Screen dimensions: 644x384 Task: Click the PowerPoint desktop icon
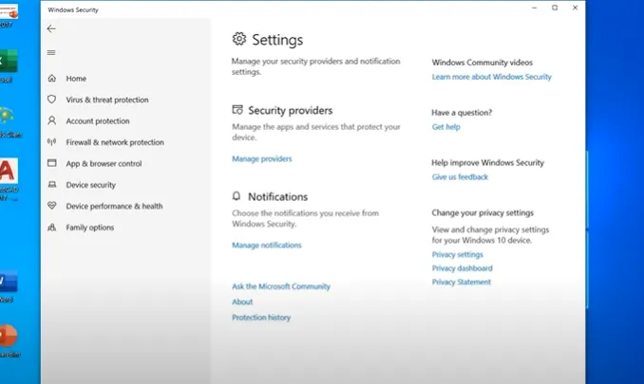(9, 336)
